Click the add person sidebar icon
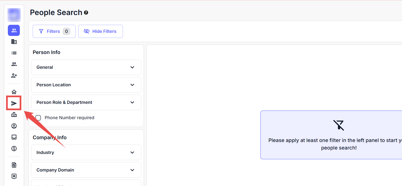 click(14, 75)
